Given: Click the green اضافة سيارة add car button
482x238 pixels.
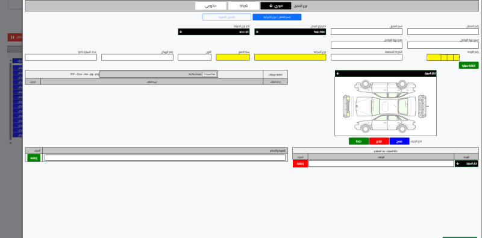Looking at the screenshot, I should (469, 66).
